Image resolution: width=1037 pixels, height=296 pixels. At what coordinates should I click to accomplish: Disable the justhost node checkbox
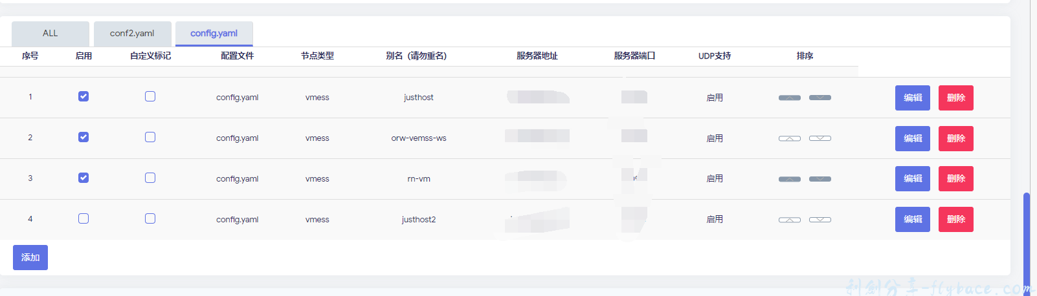(x=84, y=96)
